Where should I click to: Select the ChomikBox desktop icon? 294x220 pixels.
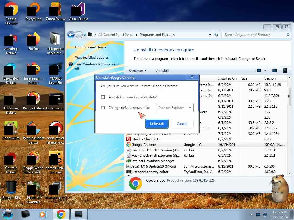click(x=11, y=131)
